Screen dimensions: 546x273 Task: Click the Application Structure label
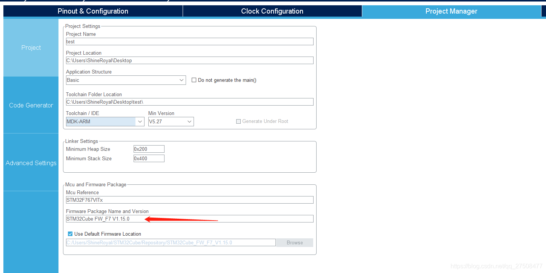pos(89,72)
